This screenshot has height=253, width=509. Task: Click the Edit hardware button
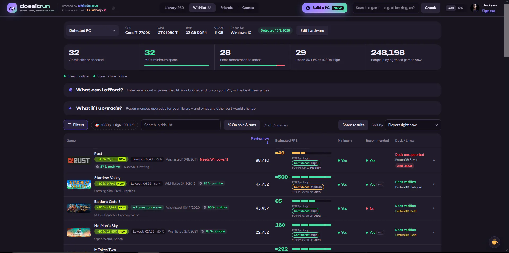[312, 30]
